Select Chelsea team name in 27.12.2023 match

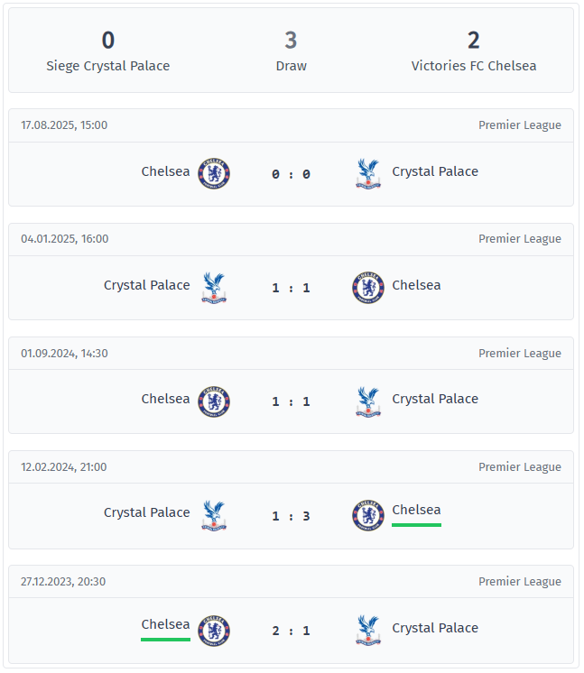[165, 624]
